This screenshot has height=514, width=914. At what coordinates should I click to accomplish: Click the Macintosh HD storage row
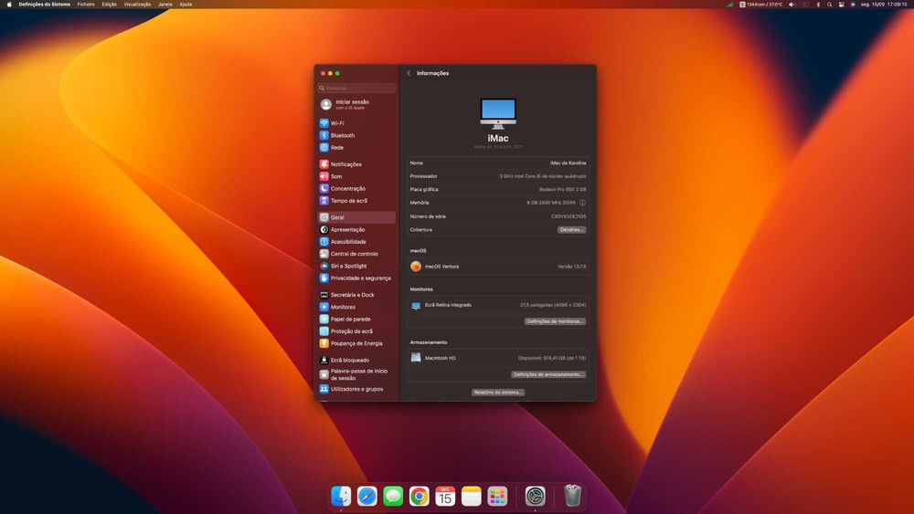tap(498, 358)
